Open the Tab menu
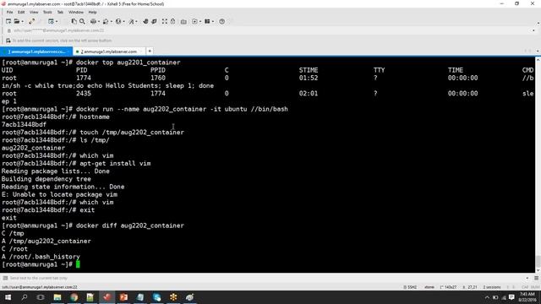The height and width of the screenshot is (304, 541). [60, 12]
